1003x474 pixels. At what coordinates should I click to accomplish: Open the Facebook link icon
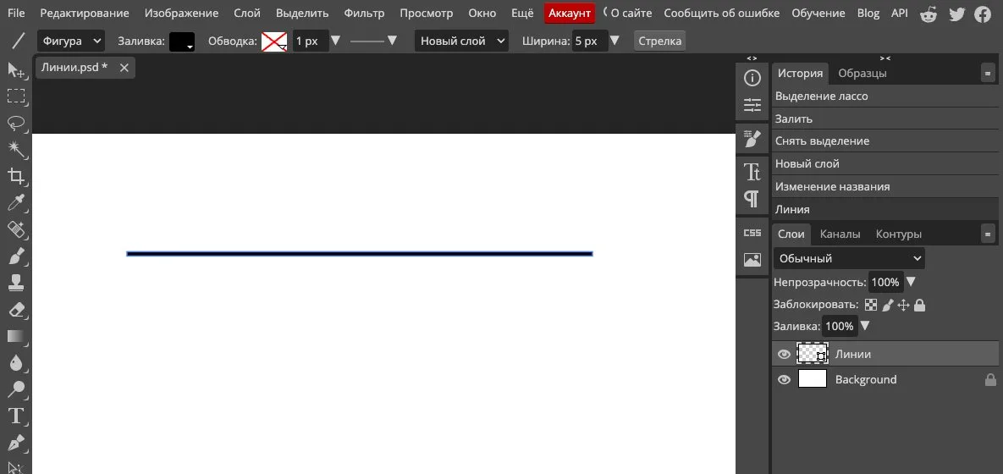coord(983,14)
